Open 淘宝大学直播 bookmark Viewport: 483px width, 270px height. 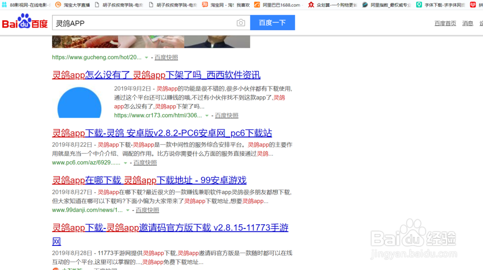(x=73, y=5)
